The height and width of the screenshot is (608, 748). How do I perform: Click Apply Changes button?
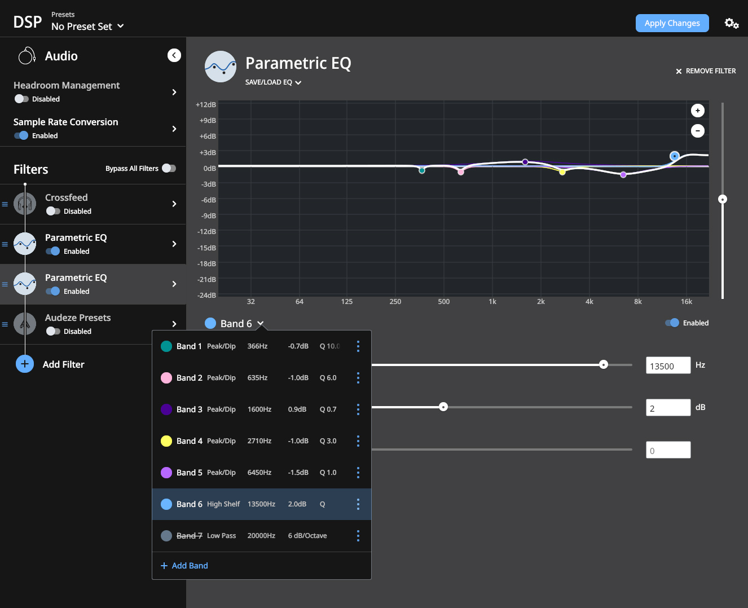(672, 23)
